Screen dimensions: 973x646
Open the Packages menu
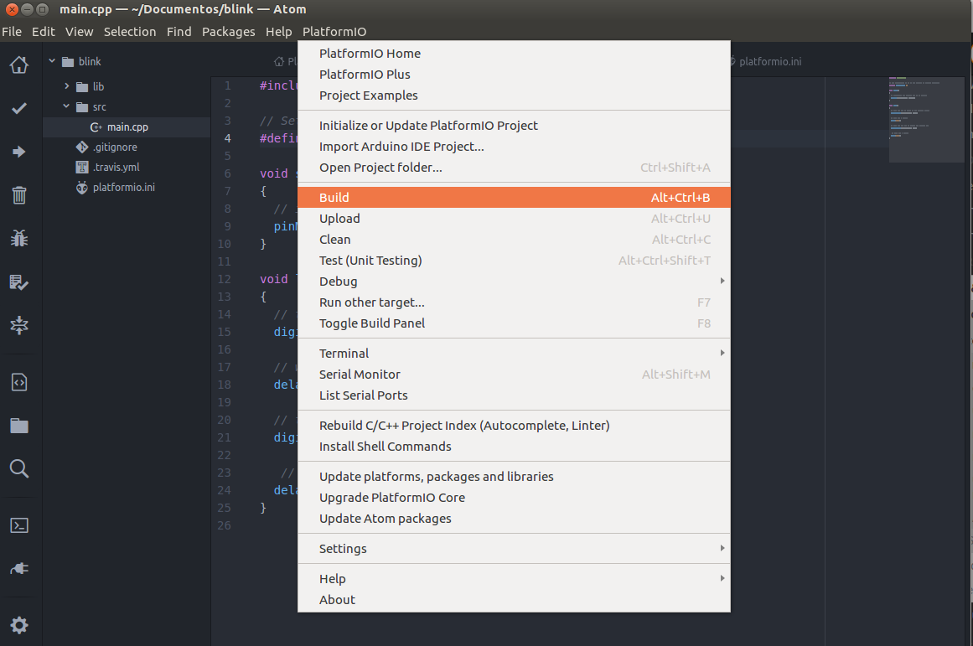(228, 32)
